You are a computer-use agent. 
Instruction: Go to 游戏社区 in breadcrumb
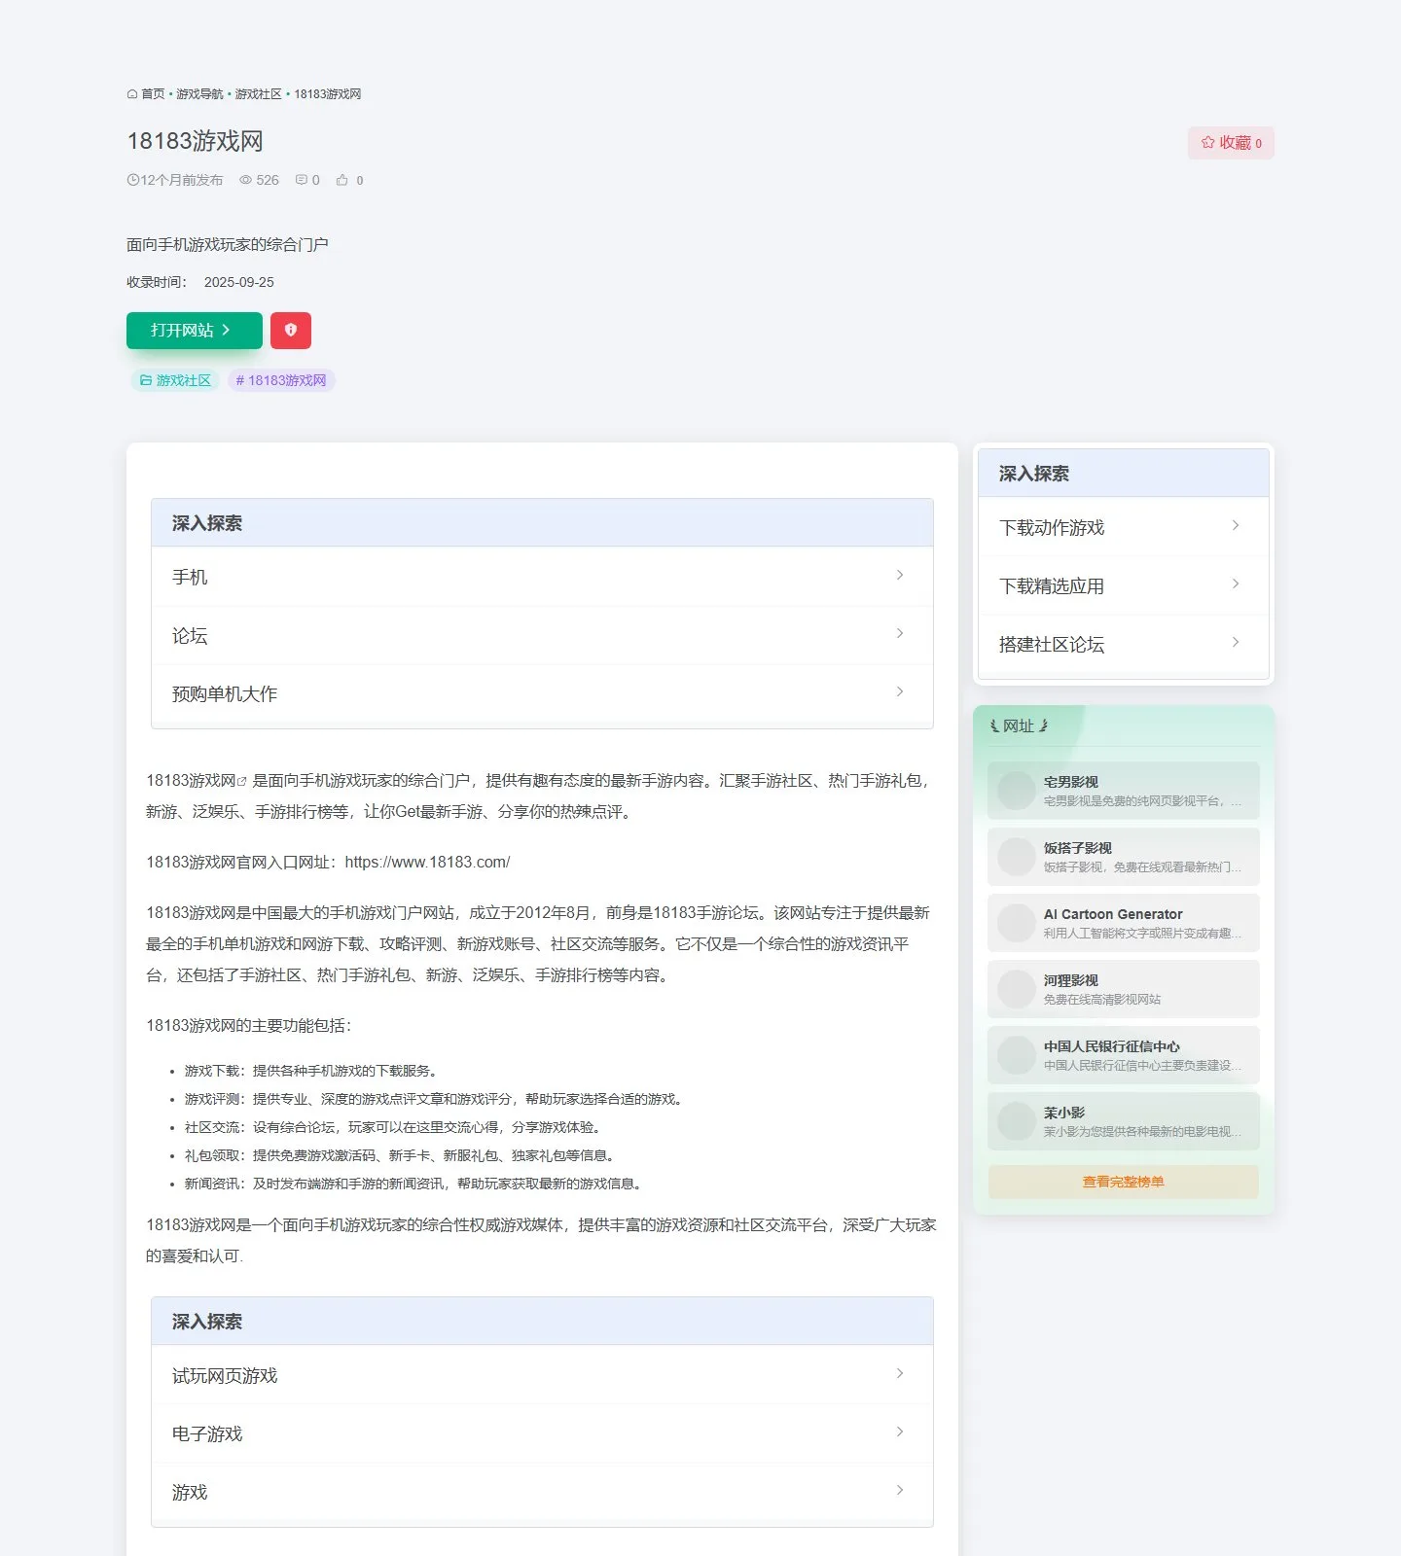tap(258, 94)
